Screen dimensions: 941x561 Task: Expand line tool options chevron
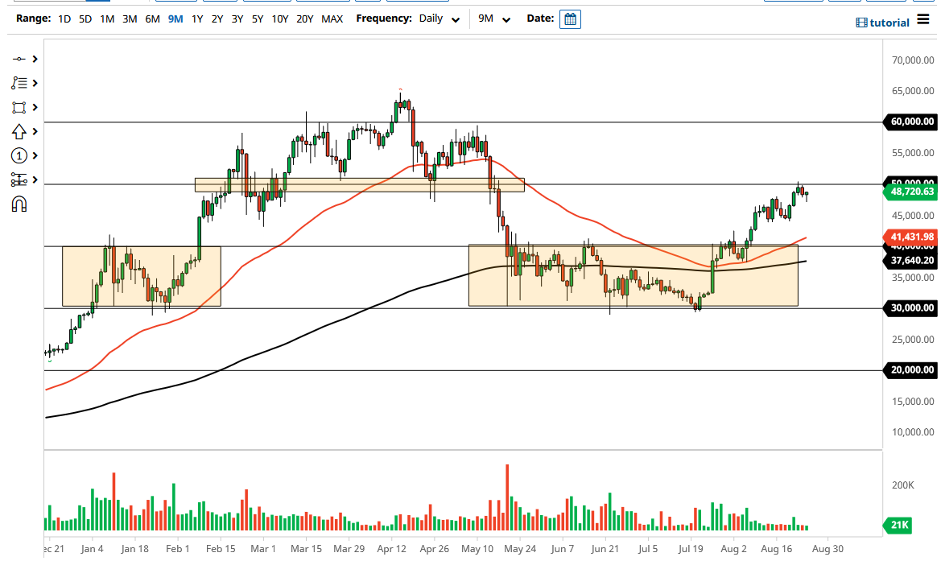pyautogui.click(x=35, y=59)
